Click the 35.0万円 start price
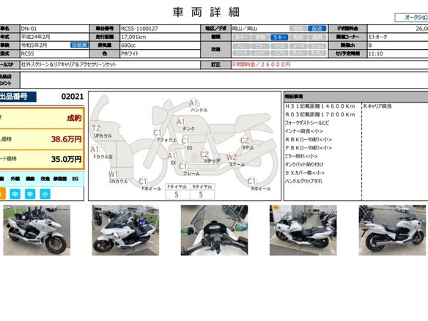 pos(67,159)
